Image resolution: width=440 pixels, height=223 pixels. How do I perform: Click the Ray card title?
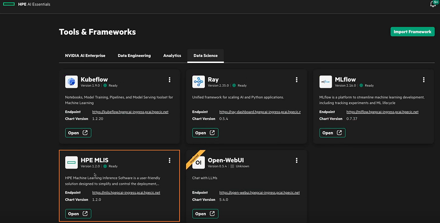[213, 80]
